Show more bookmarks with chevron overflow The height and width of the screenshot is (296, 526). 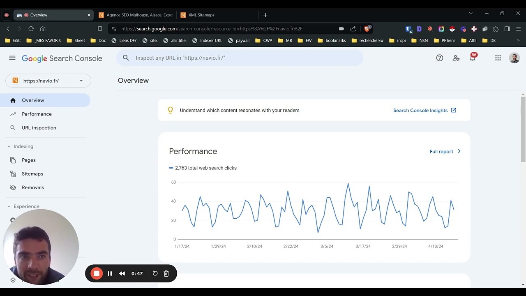click(x=518, y=41)
